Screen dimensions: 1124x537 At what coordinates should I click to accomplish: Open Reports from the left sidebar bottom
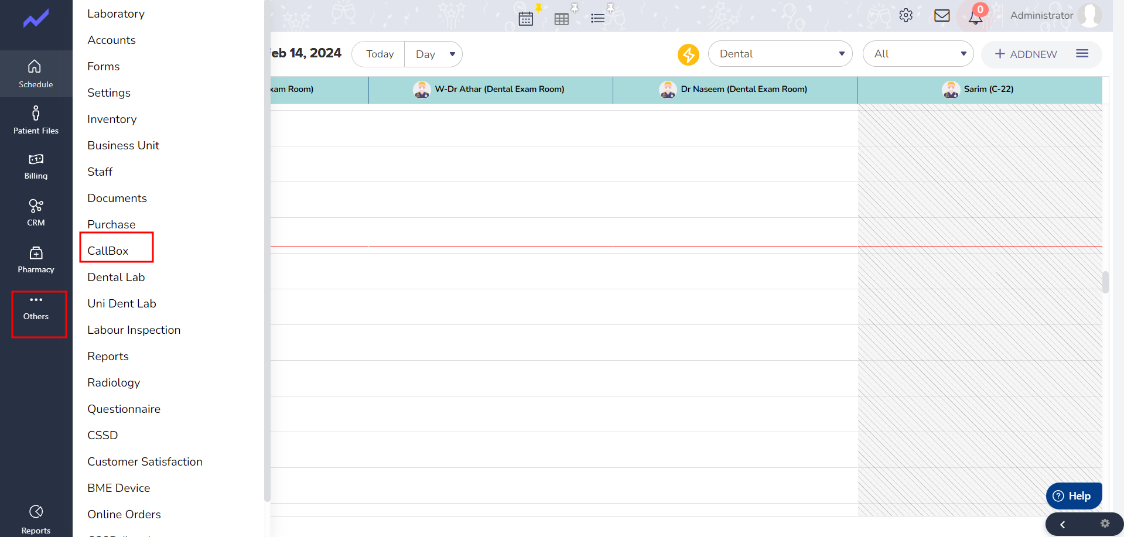click(36, 519)
